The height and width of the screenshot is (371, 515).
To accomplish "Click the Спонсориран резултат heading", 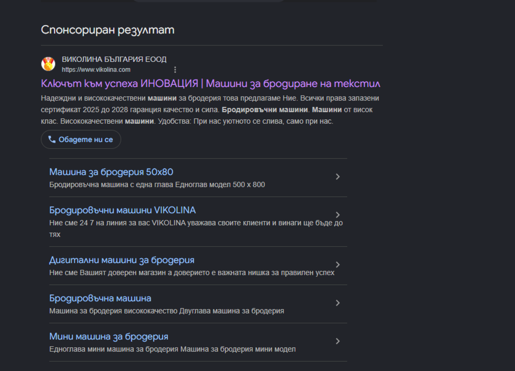I will pyautogui.click(x=108, y=30).
